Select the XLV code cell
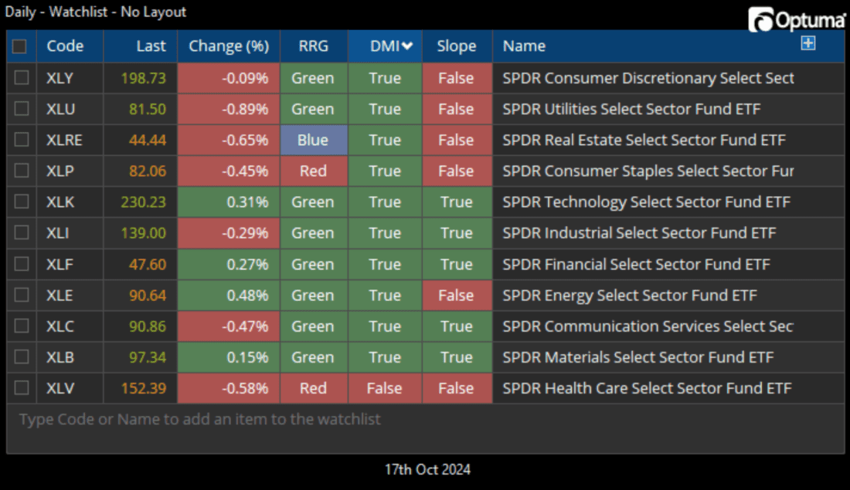 (70, 388)
